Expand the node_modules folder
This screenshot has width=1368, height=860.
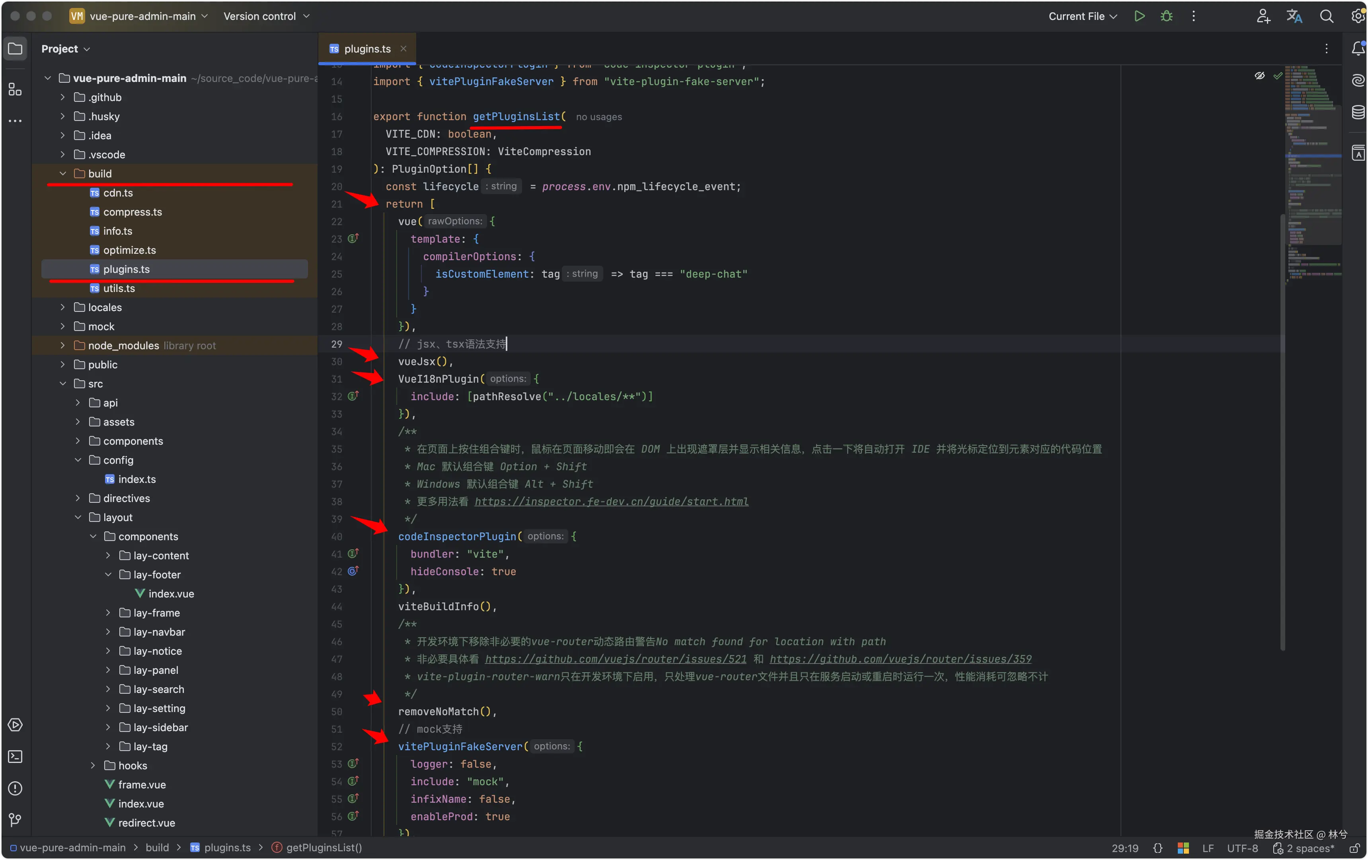click(63, 345)
